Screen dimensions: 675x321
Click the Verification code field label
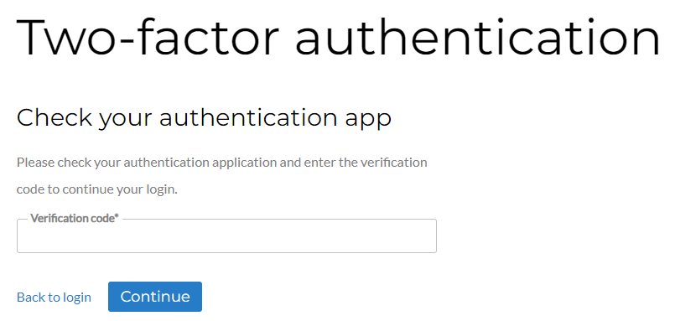point(75,218)
